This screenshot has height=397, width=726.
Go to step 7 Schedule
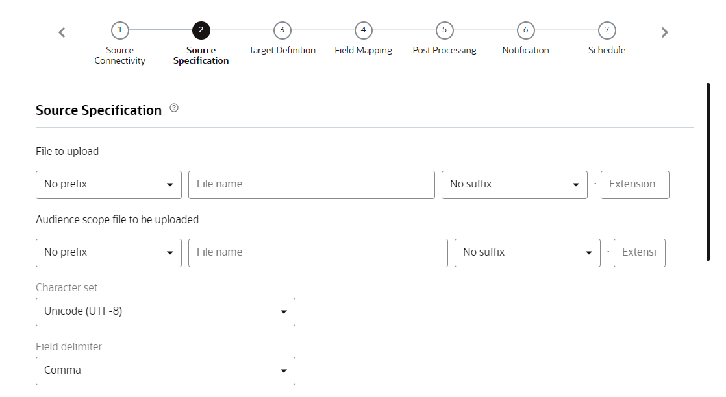point(607,30)
